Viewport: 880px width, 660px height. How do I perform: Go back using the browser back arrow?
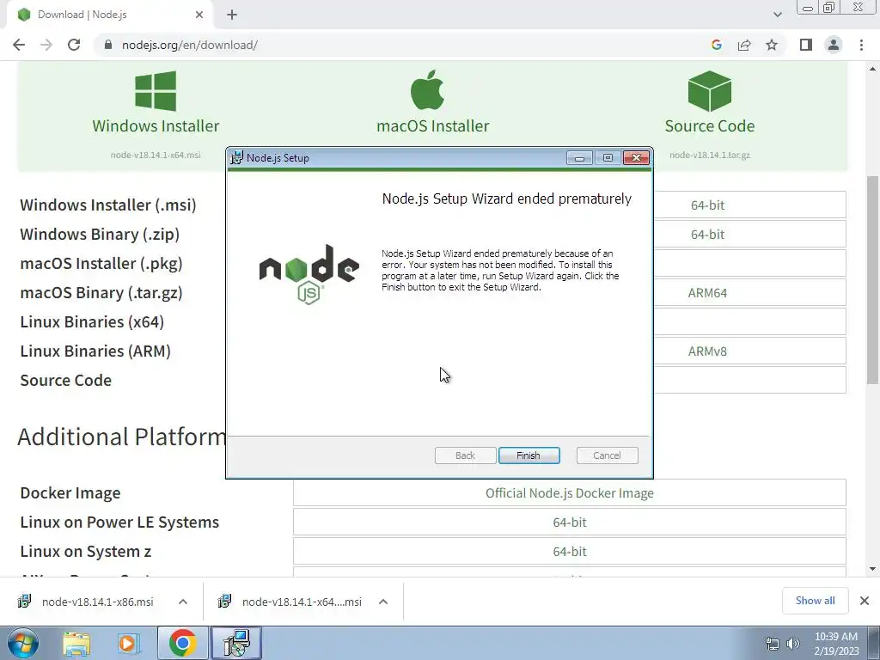coord(19,45)
